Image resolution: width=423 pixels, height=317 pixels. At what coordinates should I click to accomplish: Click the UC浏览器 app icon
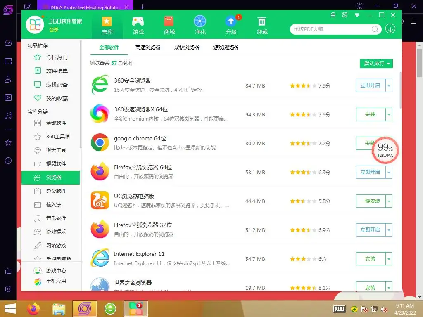coord(100,200)
